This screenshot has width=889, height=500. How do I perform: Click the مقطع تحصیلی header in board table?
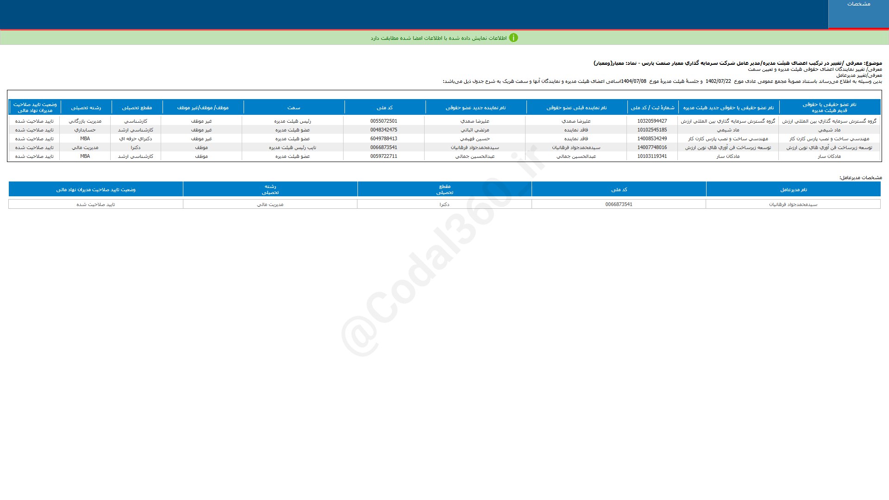point(137,107)
